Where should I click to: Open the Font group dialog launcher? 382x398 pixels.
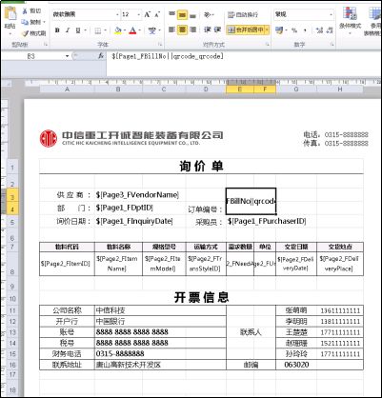pos(160,45)
